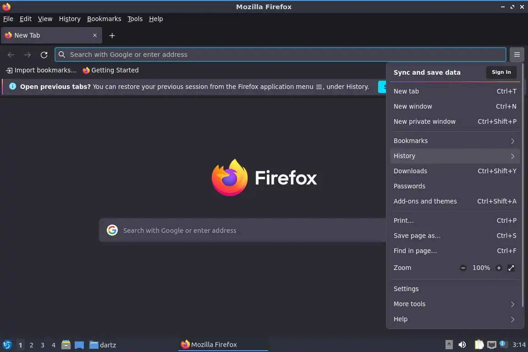This screenshot has width=528, height=352.
Task: Open Add-ons and themes
Action: coord(455,201)
